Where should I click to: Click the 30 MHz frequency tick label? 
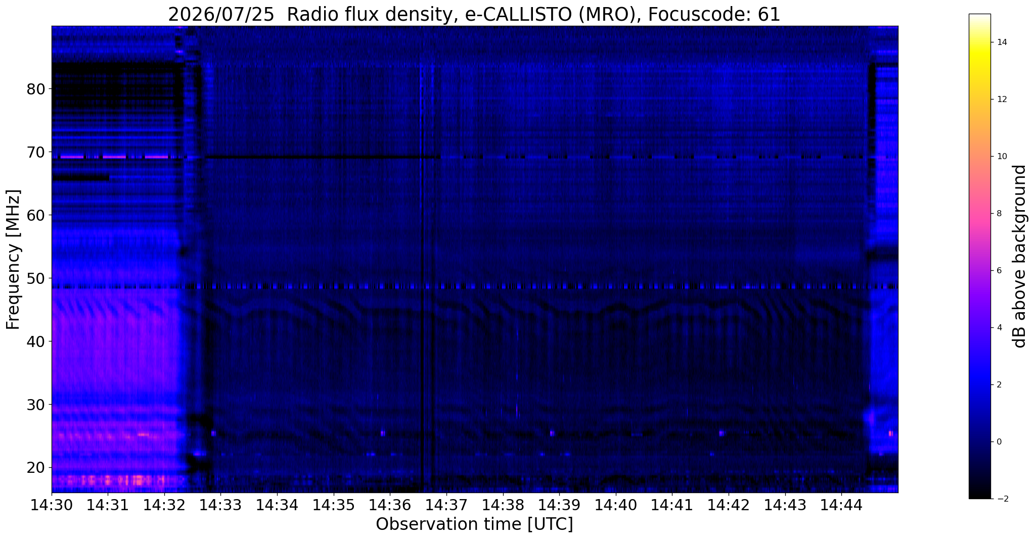35,405
